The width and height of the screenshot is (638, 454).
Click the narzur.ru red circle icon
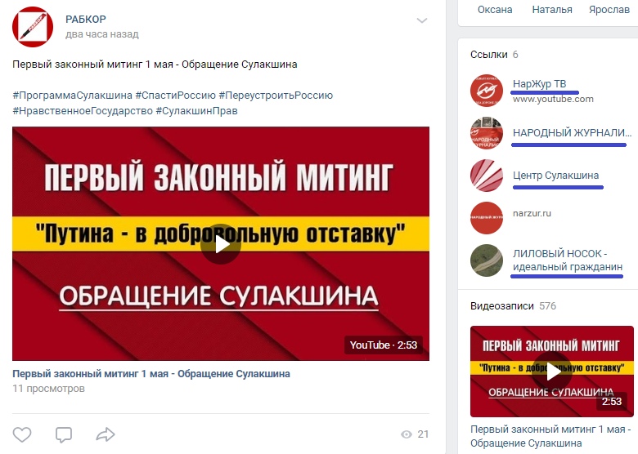[486, 218]
